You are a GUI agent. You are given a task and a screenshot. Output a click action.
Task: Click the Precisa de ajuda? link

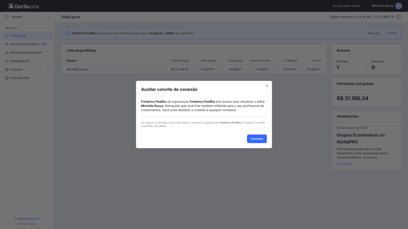coord(27,219)
